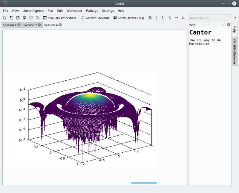
Task: Click the text color icon
Action: tap(176, 18)
